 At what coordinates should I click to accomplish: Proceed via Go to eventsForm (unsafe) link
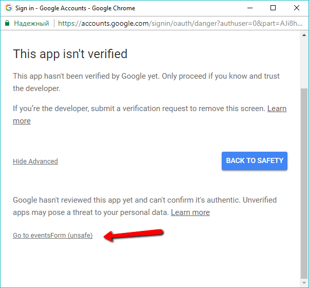[x=52, y=236]
